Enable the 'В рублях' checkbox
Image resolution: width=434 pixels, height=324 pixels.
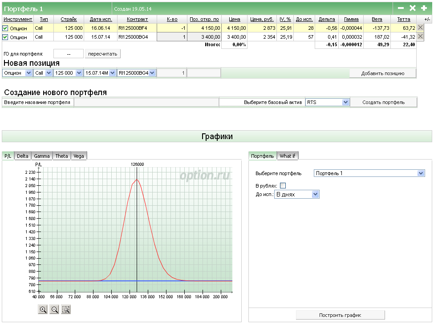point(283,185)
